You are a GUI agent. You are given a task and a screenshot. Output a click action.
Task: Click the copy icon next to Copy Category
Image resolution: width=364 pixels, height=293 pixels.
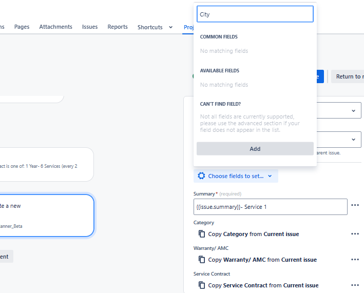(202, 234)
